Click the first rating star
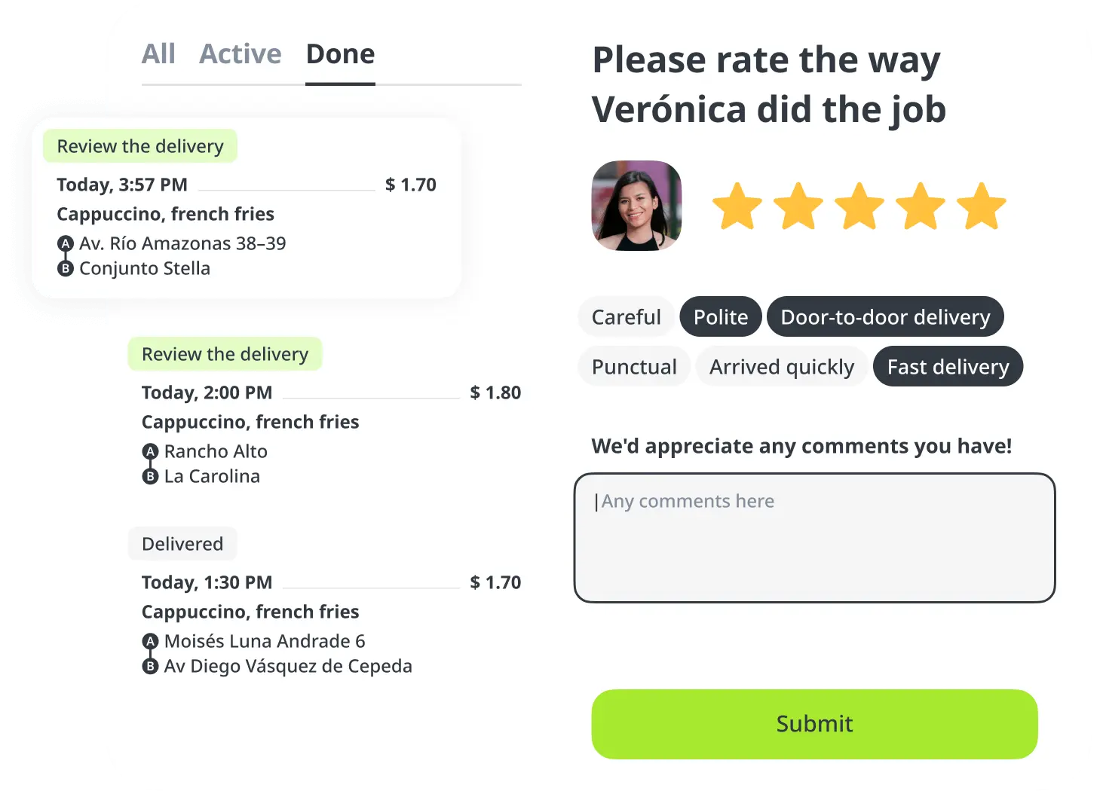 coord(737,206)
